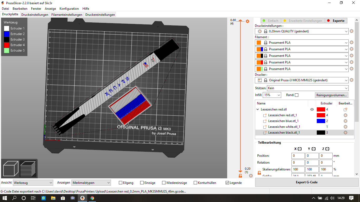Click the lock icon below the layer slider
This screenshot has width=360, height=202.
(x=240, y=175)
